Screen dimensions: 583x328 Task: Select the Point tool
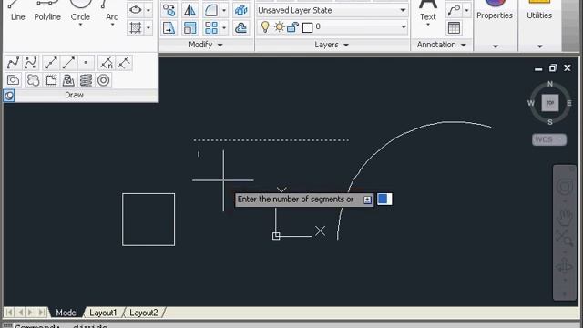(86, 63)
